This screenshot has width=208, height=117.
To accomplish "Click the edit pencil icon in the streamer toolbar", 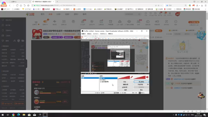I will [x=166, y=22].
